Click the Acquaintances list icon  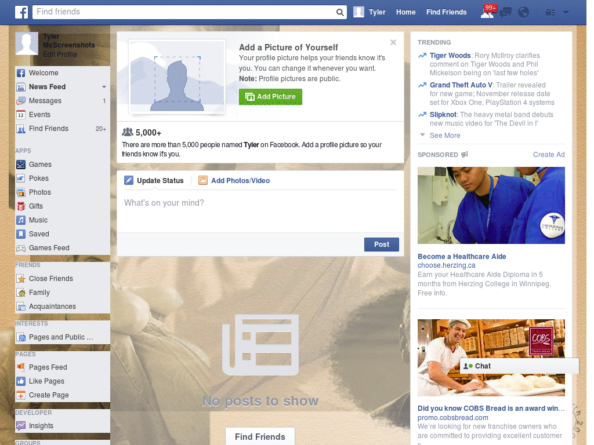[21, 307]
